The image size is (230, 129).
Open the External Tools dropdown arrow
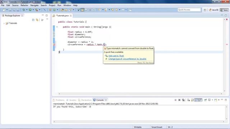(x=40, y=10)
